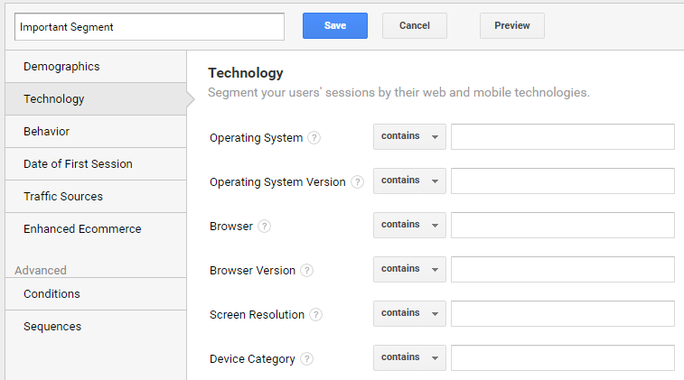Open advanced Sequences section
The height and width of the screenshot is (380, 684).
pos(96,327)
